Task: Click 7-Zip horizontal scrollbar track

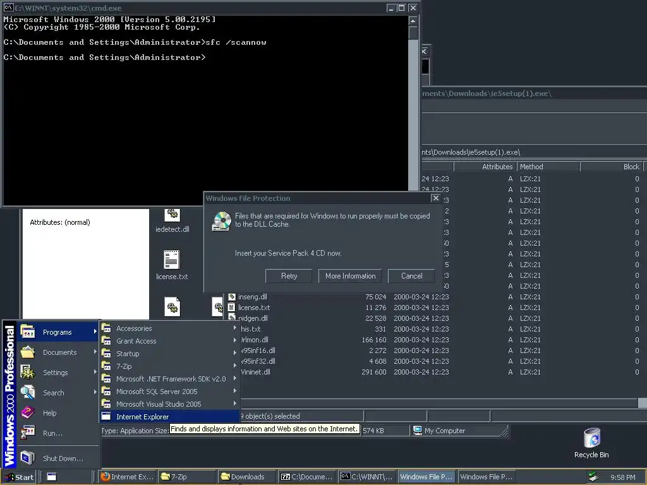Action: click(x=439, y=402)
